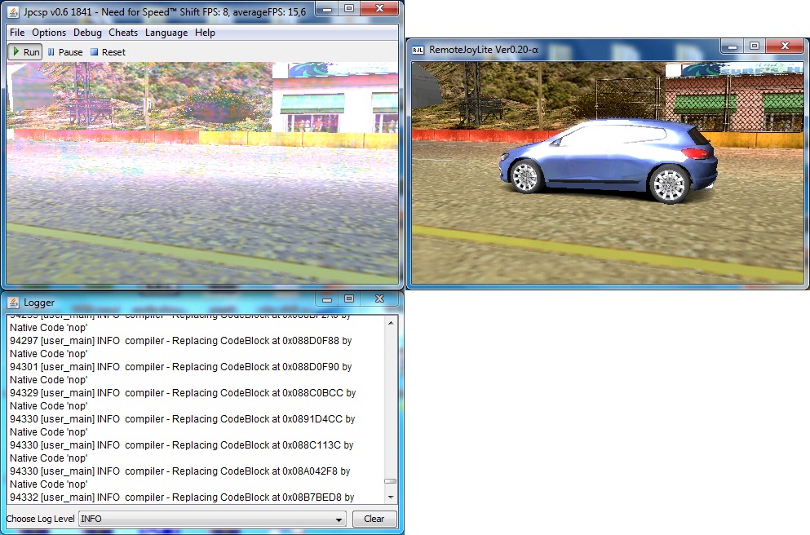Viewport: 810px width, 535px height.
Task: Pause the emulation using the Pause button
Action: tap(65, 52)
